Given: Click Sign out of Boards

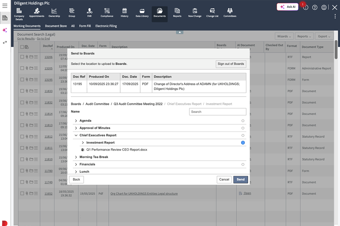Looking at the screenshot, I should pos(231,64).
